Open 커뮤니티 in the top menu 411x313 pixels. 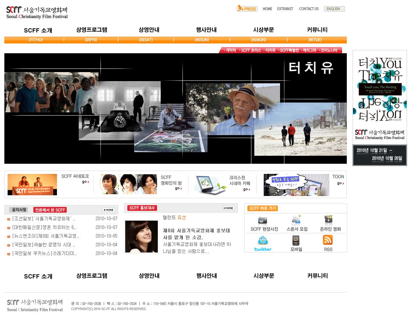click(x=317, y=30)
